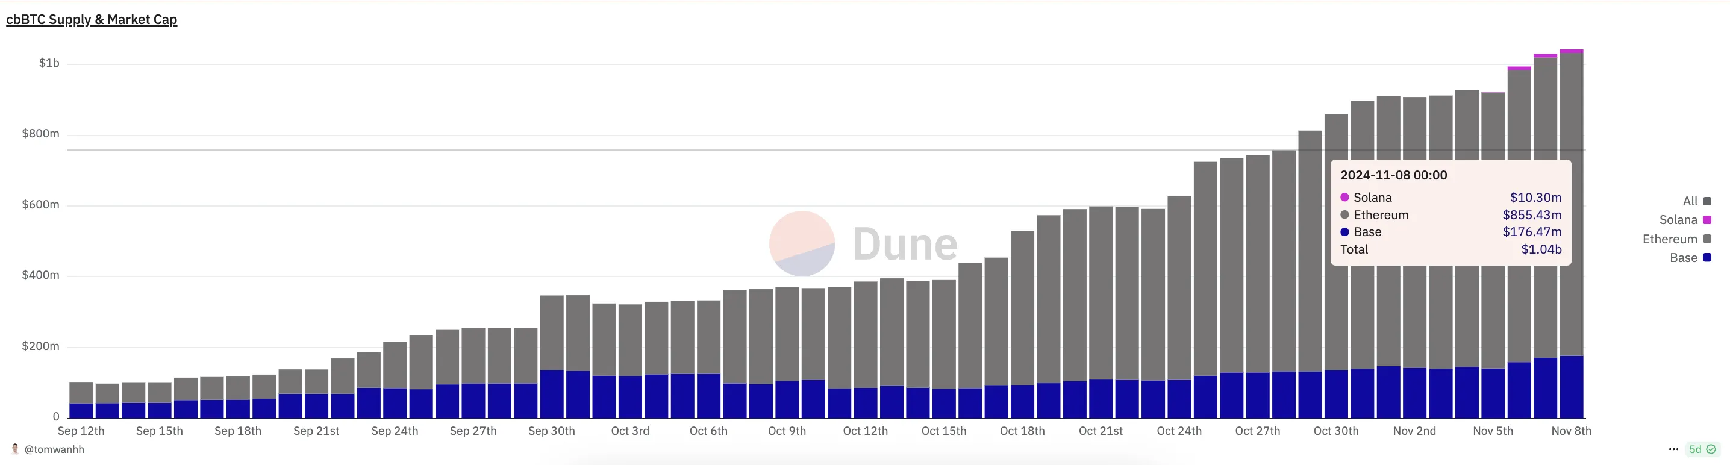Screen dimensions: 1730x465
Task: Select the Sep 30th bar's Ethereum segment
Action: click(552, 332)
